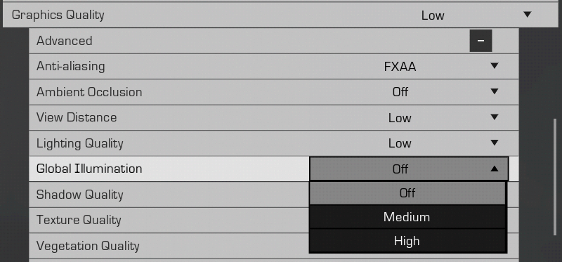Expand the Anti-aliasing FXAA dropdown
Screen dimensions: 562x262
pyautogui.click(x=495, y=66)
